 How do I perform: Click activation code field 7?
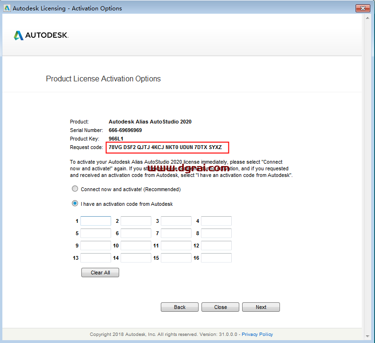[176, 233]
